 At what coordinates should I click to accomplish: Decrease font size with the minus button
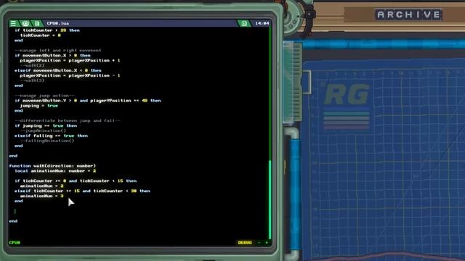coord(259,242)
